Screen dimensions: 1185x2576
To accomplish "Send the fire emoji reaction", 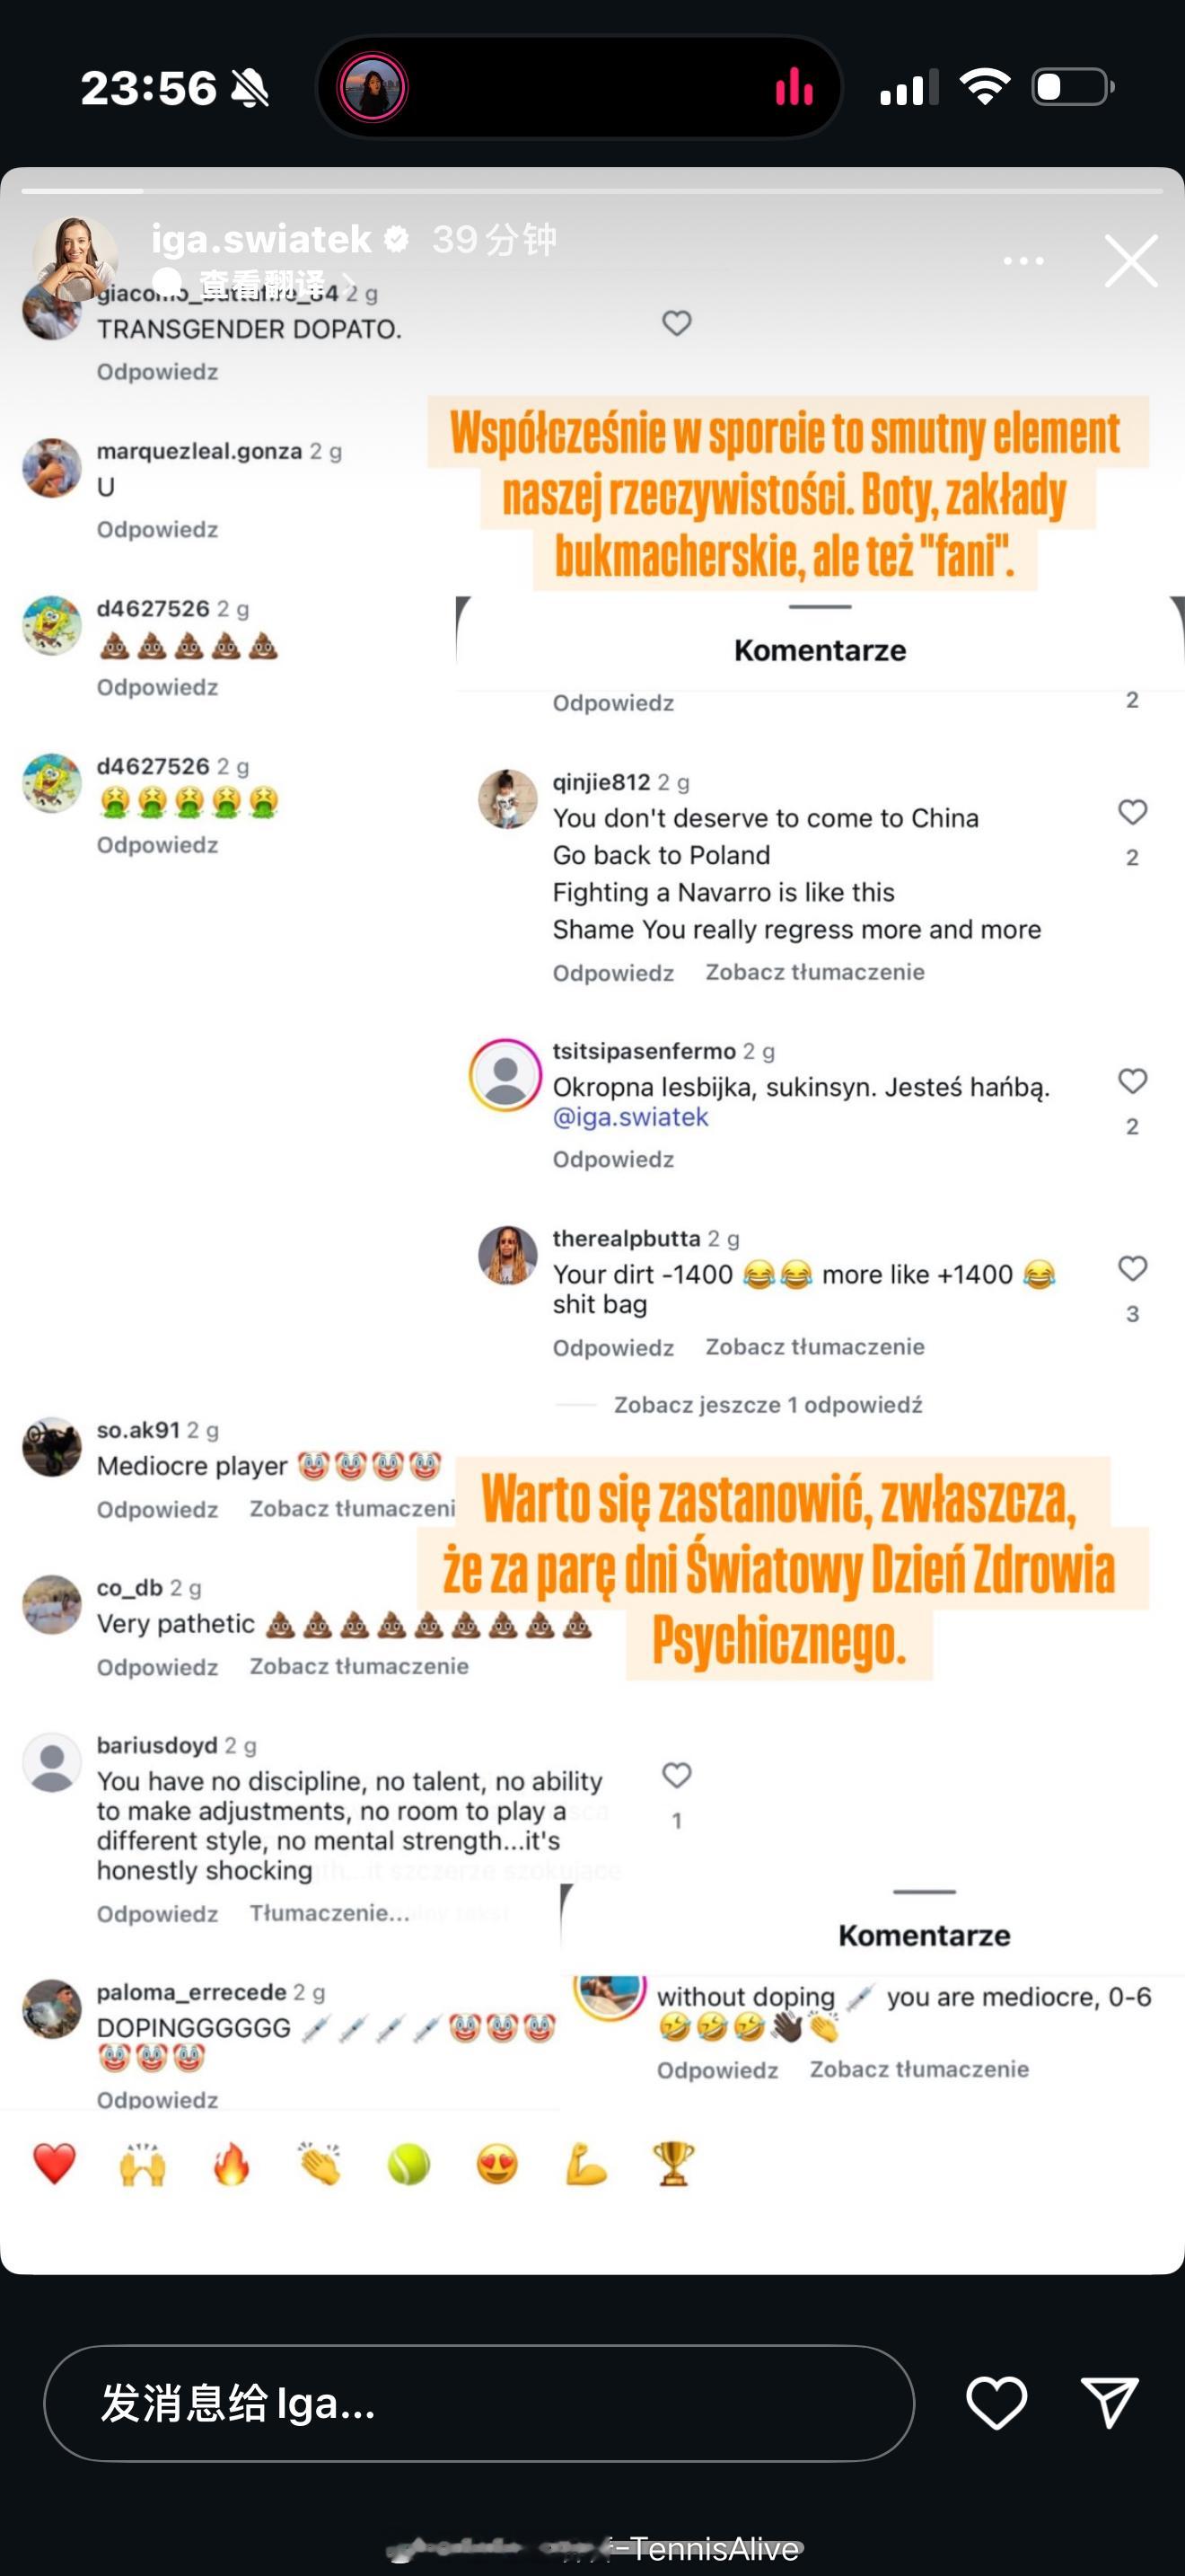I will click(x=231, y=2165).
